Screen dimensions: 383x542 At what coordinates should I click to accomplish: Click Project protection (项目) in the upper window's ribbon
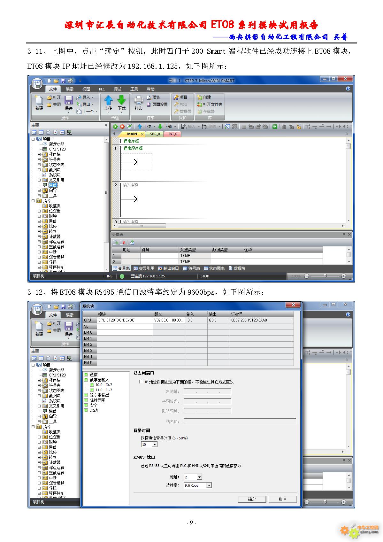181,97
